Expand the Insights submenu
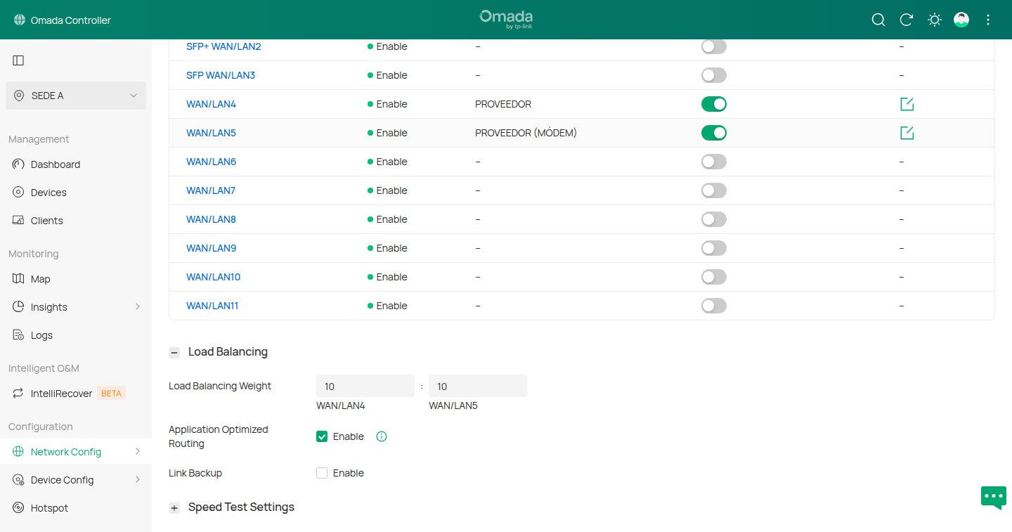Image resolution: width=1012 pixels, height=532 pixels. coord(138,307)
